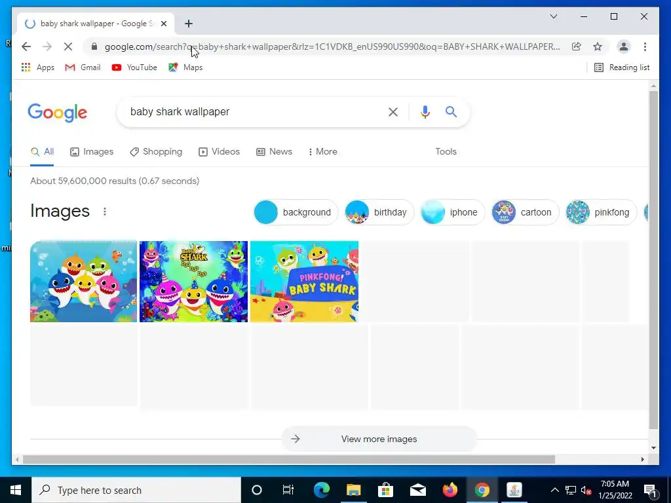
Task: Open search Tools
Action: [446, 152]
